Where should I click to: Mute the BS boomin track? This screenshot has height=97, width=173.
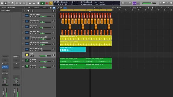pyautogui.click(x=31, y=61)
